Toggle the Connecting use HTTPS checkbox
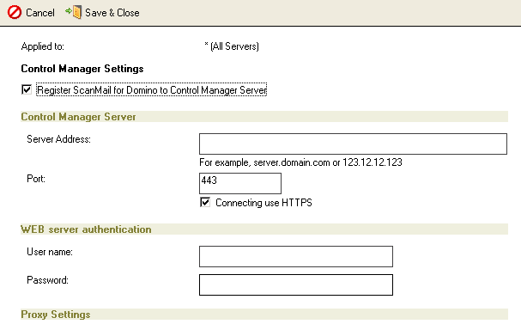 click(x=205, y=202)
